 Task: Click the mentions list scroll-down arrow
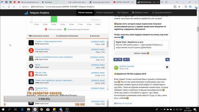tap(108, 89)
